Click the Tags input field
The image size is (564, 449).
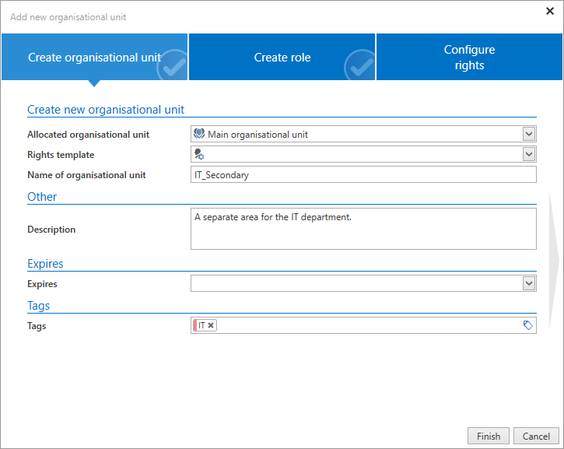pos(363,325)
